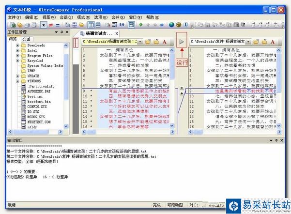Click the lower merge arrow between panes

coord(182,93)
